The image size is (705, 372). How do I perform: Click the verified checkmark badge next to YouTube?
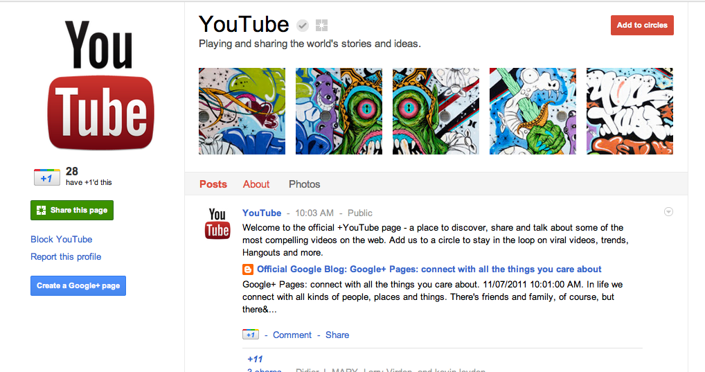coord(303,26)
